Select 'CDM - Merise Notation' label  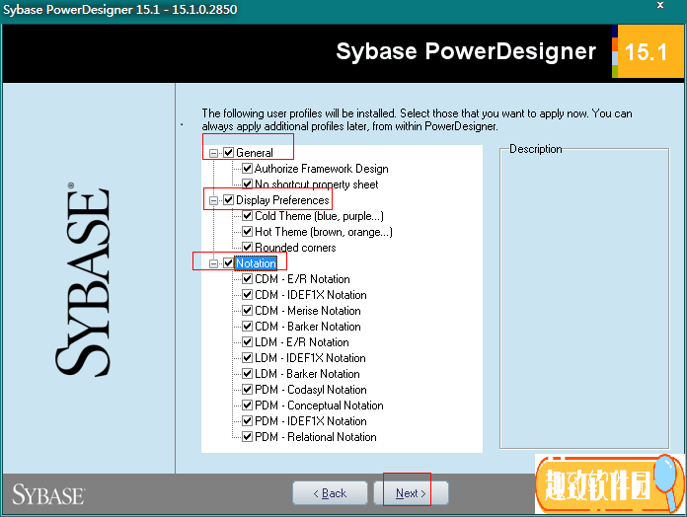point(308,311)
